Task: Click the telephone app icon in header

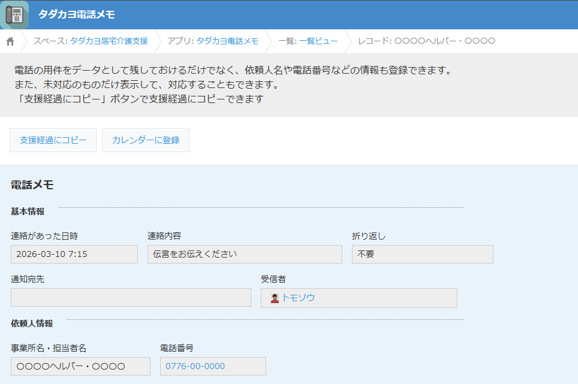Action: click(x=14, y=15)
